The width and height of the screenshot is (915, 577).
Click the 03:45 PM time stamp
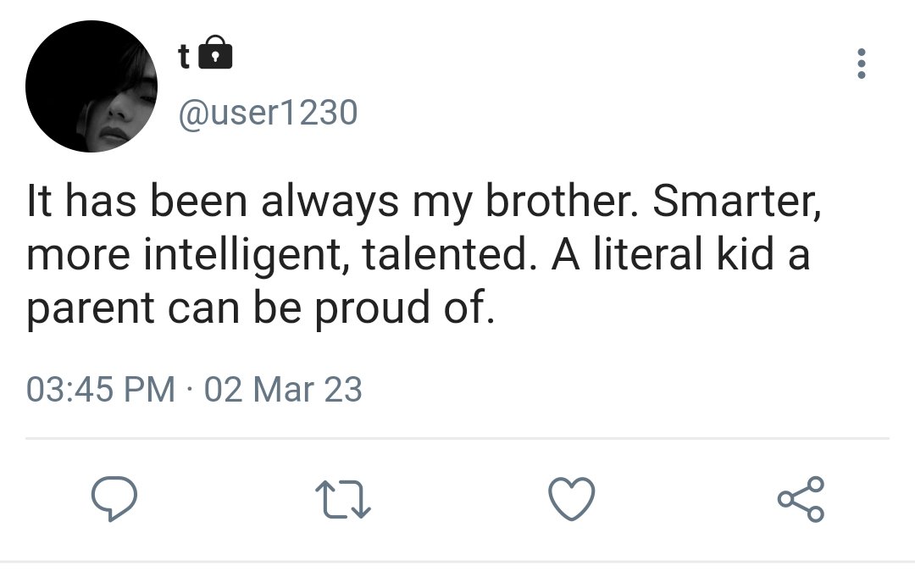point(100,389)
